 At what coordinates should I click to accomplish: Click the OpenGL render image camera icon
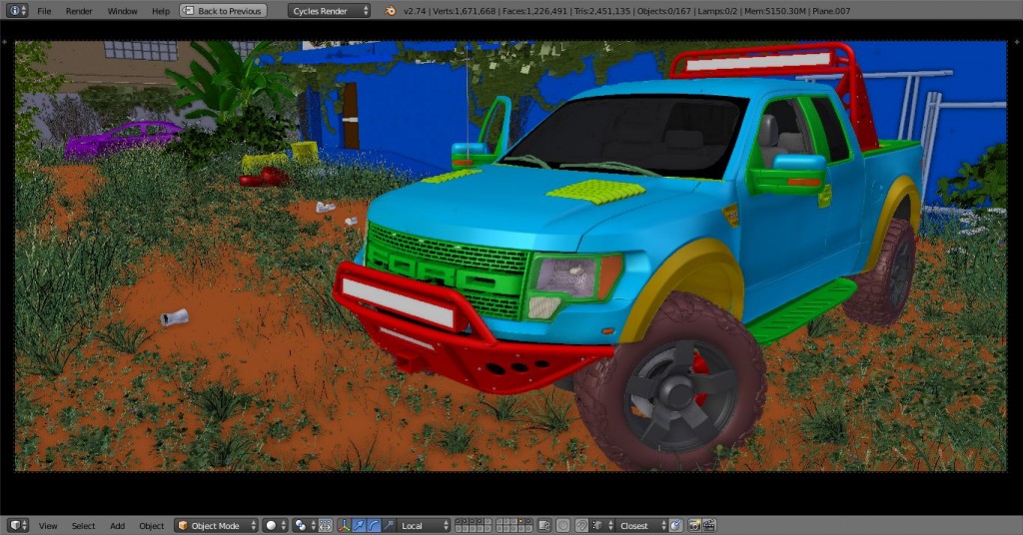pos(694,525)
